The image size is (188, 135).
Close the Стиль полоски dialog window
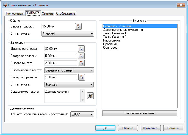180,5
